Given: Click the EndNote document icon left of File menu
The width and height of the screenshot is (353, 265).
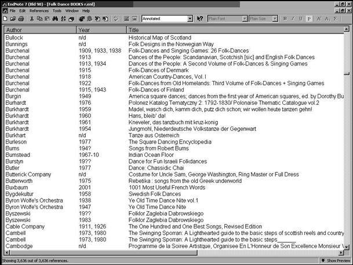Looking at the screenshot, I should click(5, 11).
